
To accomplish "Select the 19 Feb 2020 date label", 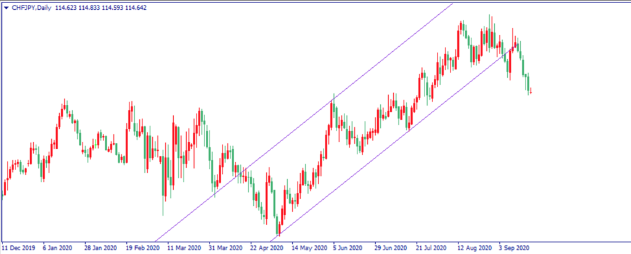I will (142, 248).
